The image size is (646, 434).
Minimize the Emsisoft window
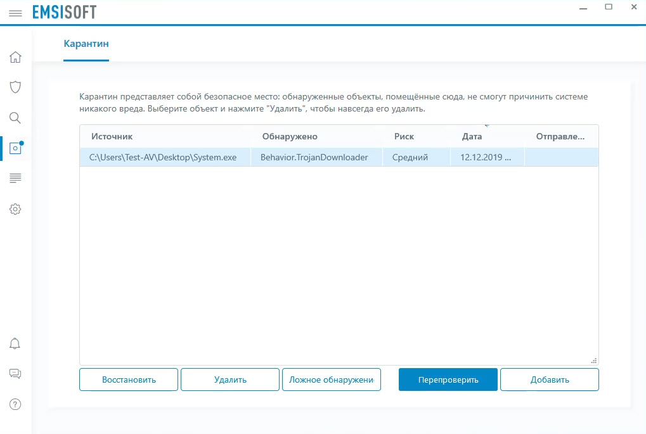(x=583, y=8)
